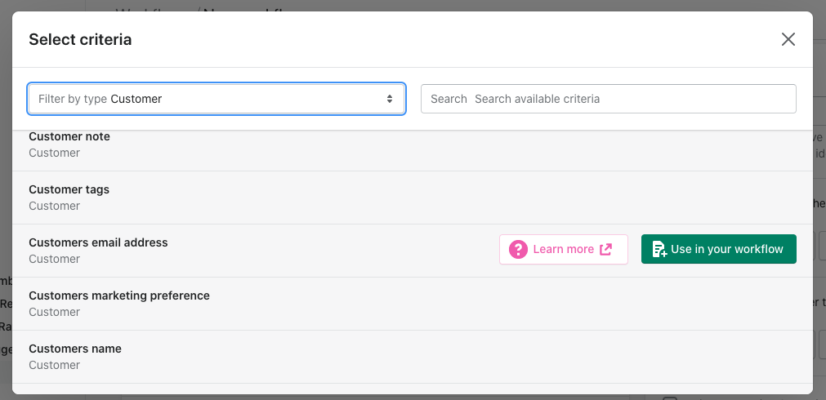
Task: Click the Select criteria dialog title
Action: [x=80, y=39]
